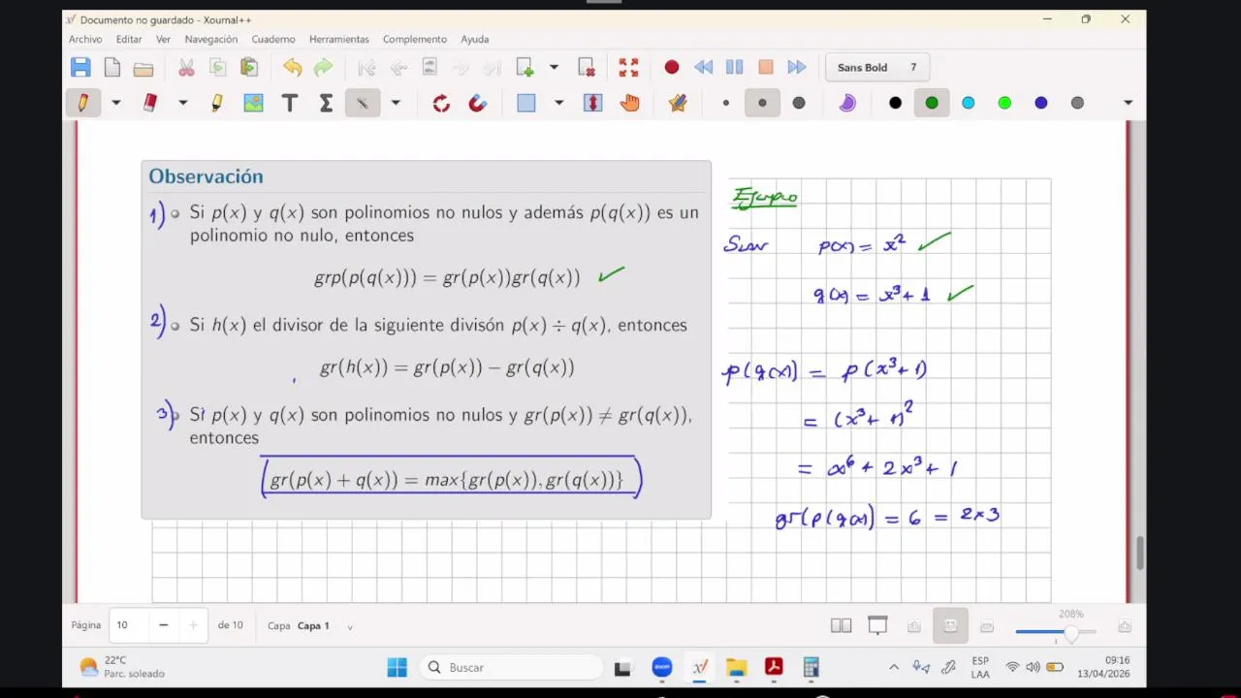Select the Hand tool
Screen dimensions: 1241x698
point(629,103)
